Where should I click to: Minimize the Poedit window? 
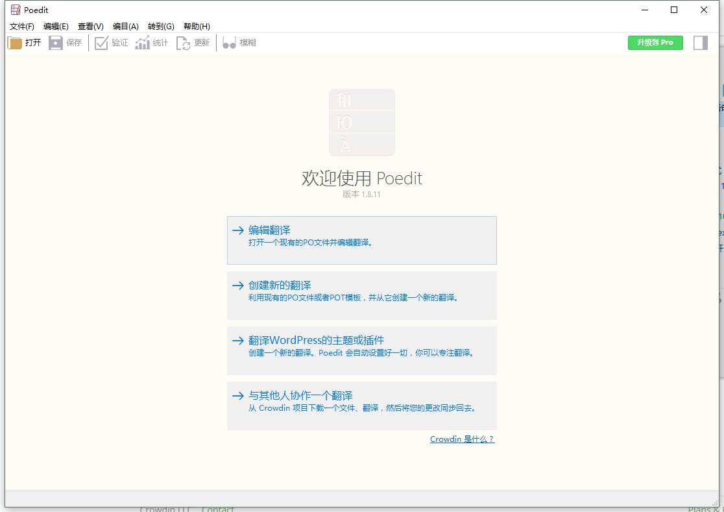pos(645,10)
